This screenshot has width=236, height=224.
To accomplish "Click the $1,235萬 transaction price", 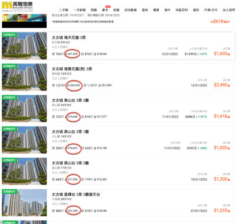I will coord(222,210).
